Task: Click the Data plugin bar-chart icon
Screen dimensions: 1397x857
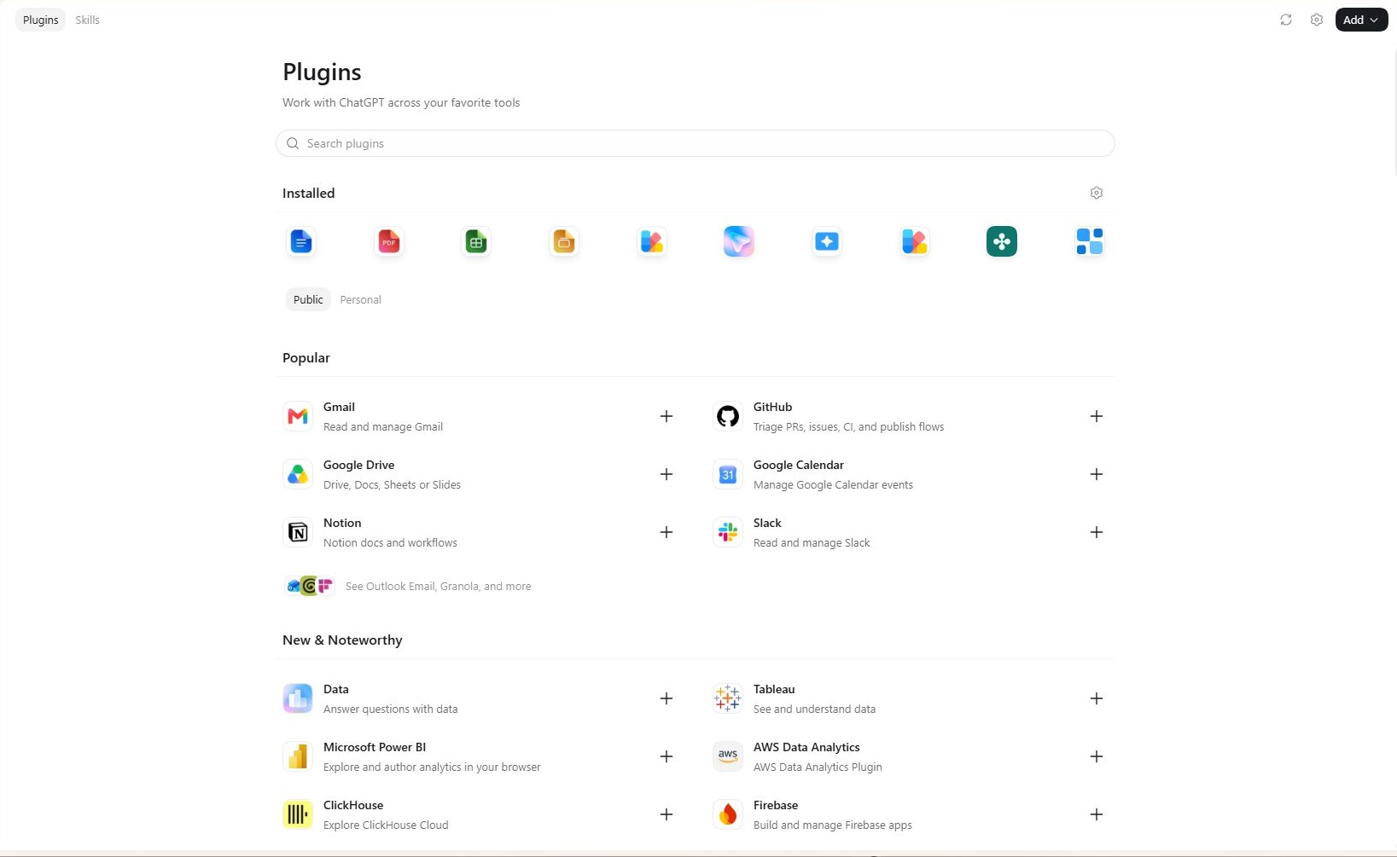Action: click(x=298, y=698)
